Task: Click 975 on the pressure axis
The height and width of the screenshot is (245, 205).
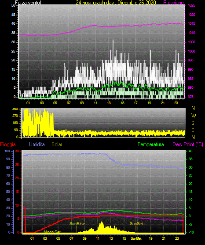Action: [190, 97]
